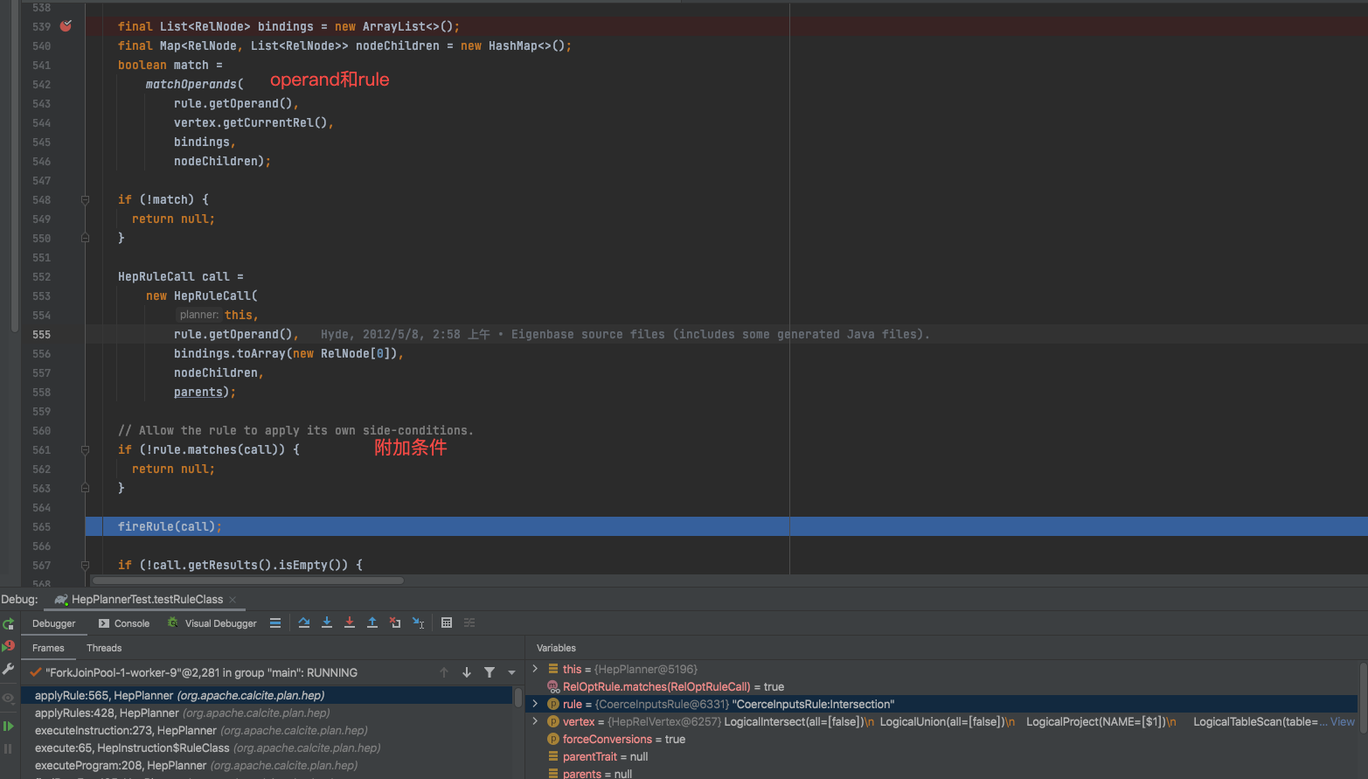The height and width of the screenshot is (779, 1368).
Task: Switch to the Console tab
Action: (x=124, y=623)
